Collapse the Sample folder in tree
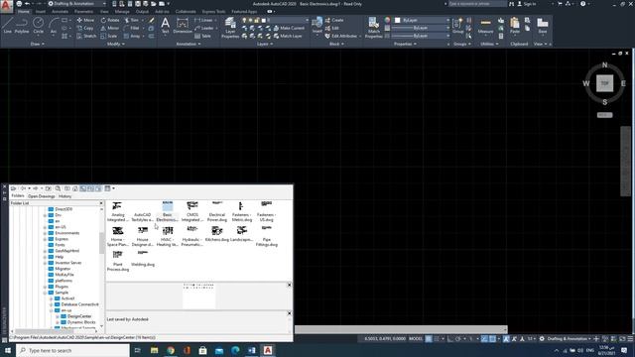This screenshot has width=635, height=357. 45,293
